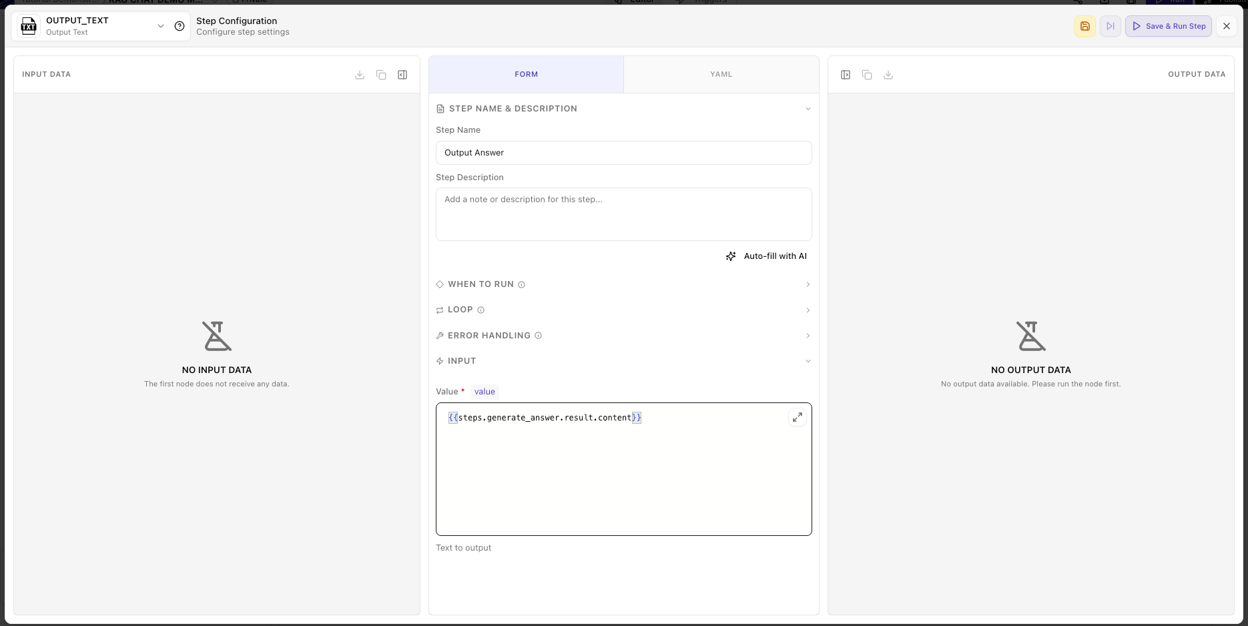Viewport: 1248px width, 626px height.
Task: Open the OUTPUT_TEXT step type dropdown
Action: click(x=161, y=26)
